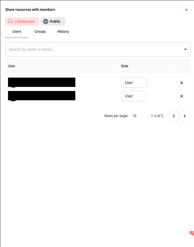Remove the second user from sharing
The width and height of the screenshot is (194, 247).
(182, 96)
